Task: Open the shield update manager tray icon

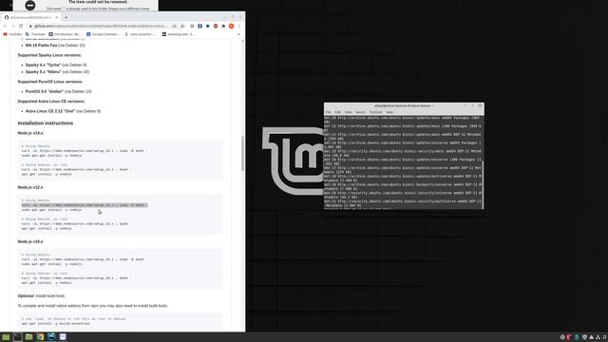Action: pyautogui.click(x=584, y=337)
